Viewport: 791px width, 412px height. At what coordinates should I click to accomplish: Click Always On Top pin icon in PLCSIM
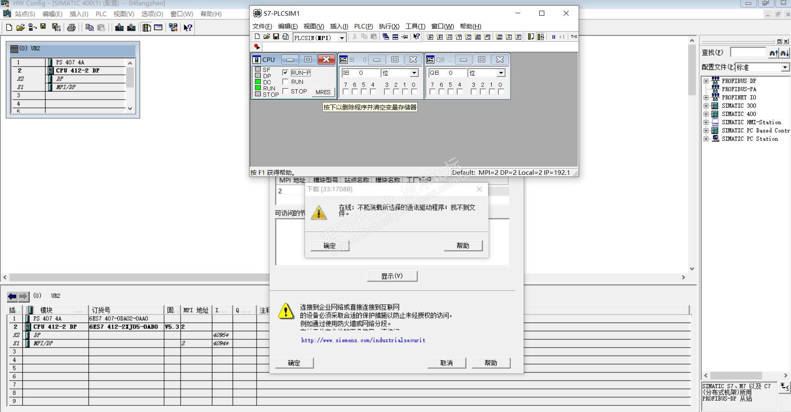click(405, 37)
